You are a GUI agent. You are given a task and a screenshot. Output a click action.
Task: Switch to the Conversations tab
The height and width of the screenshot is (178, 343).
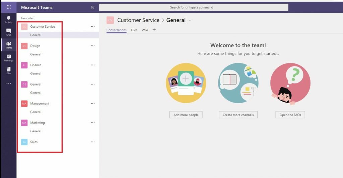pyautogui.click(x=116, y=30)
